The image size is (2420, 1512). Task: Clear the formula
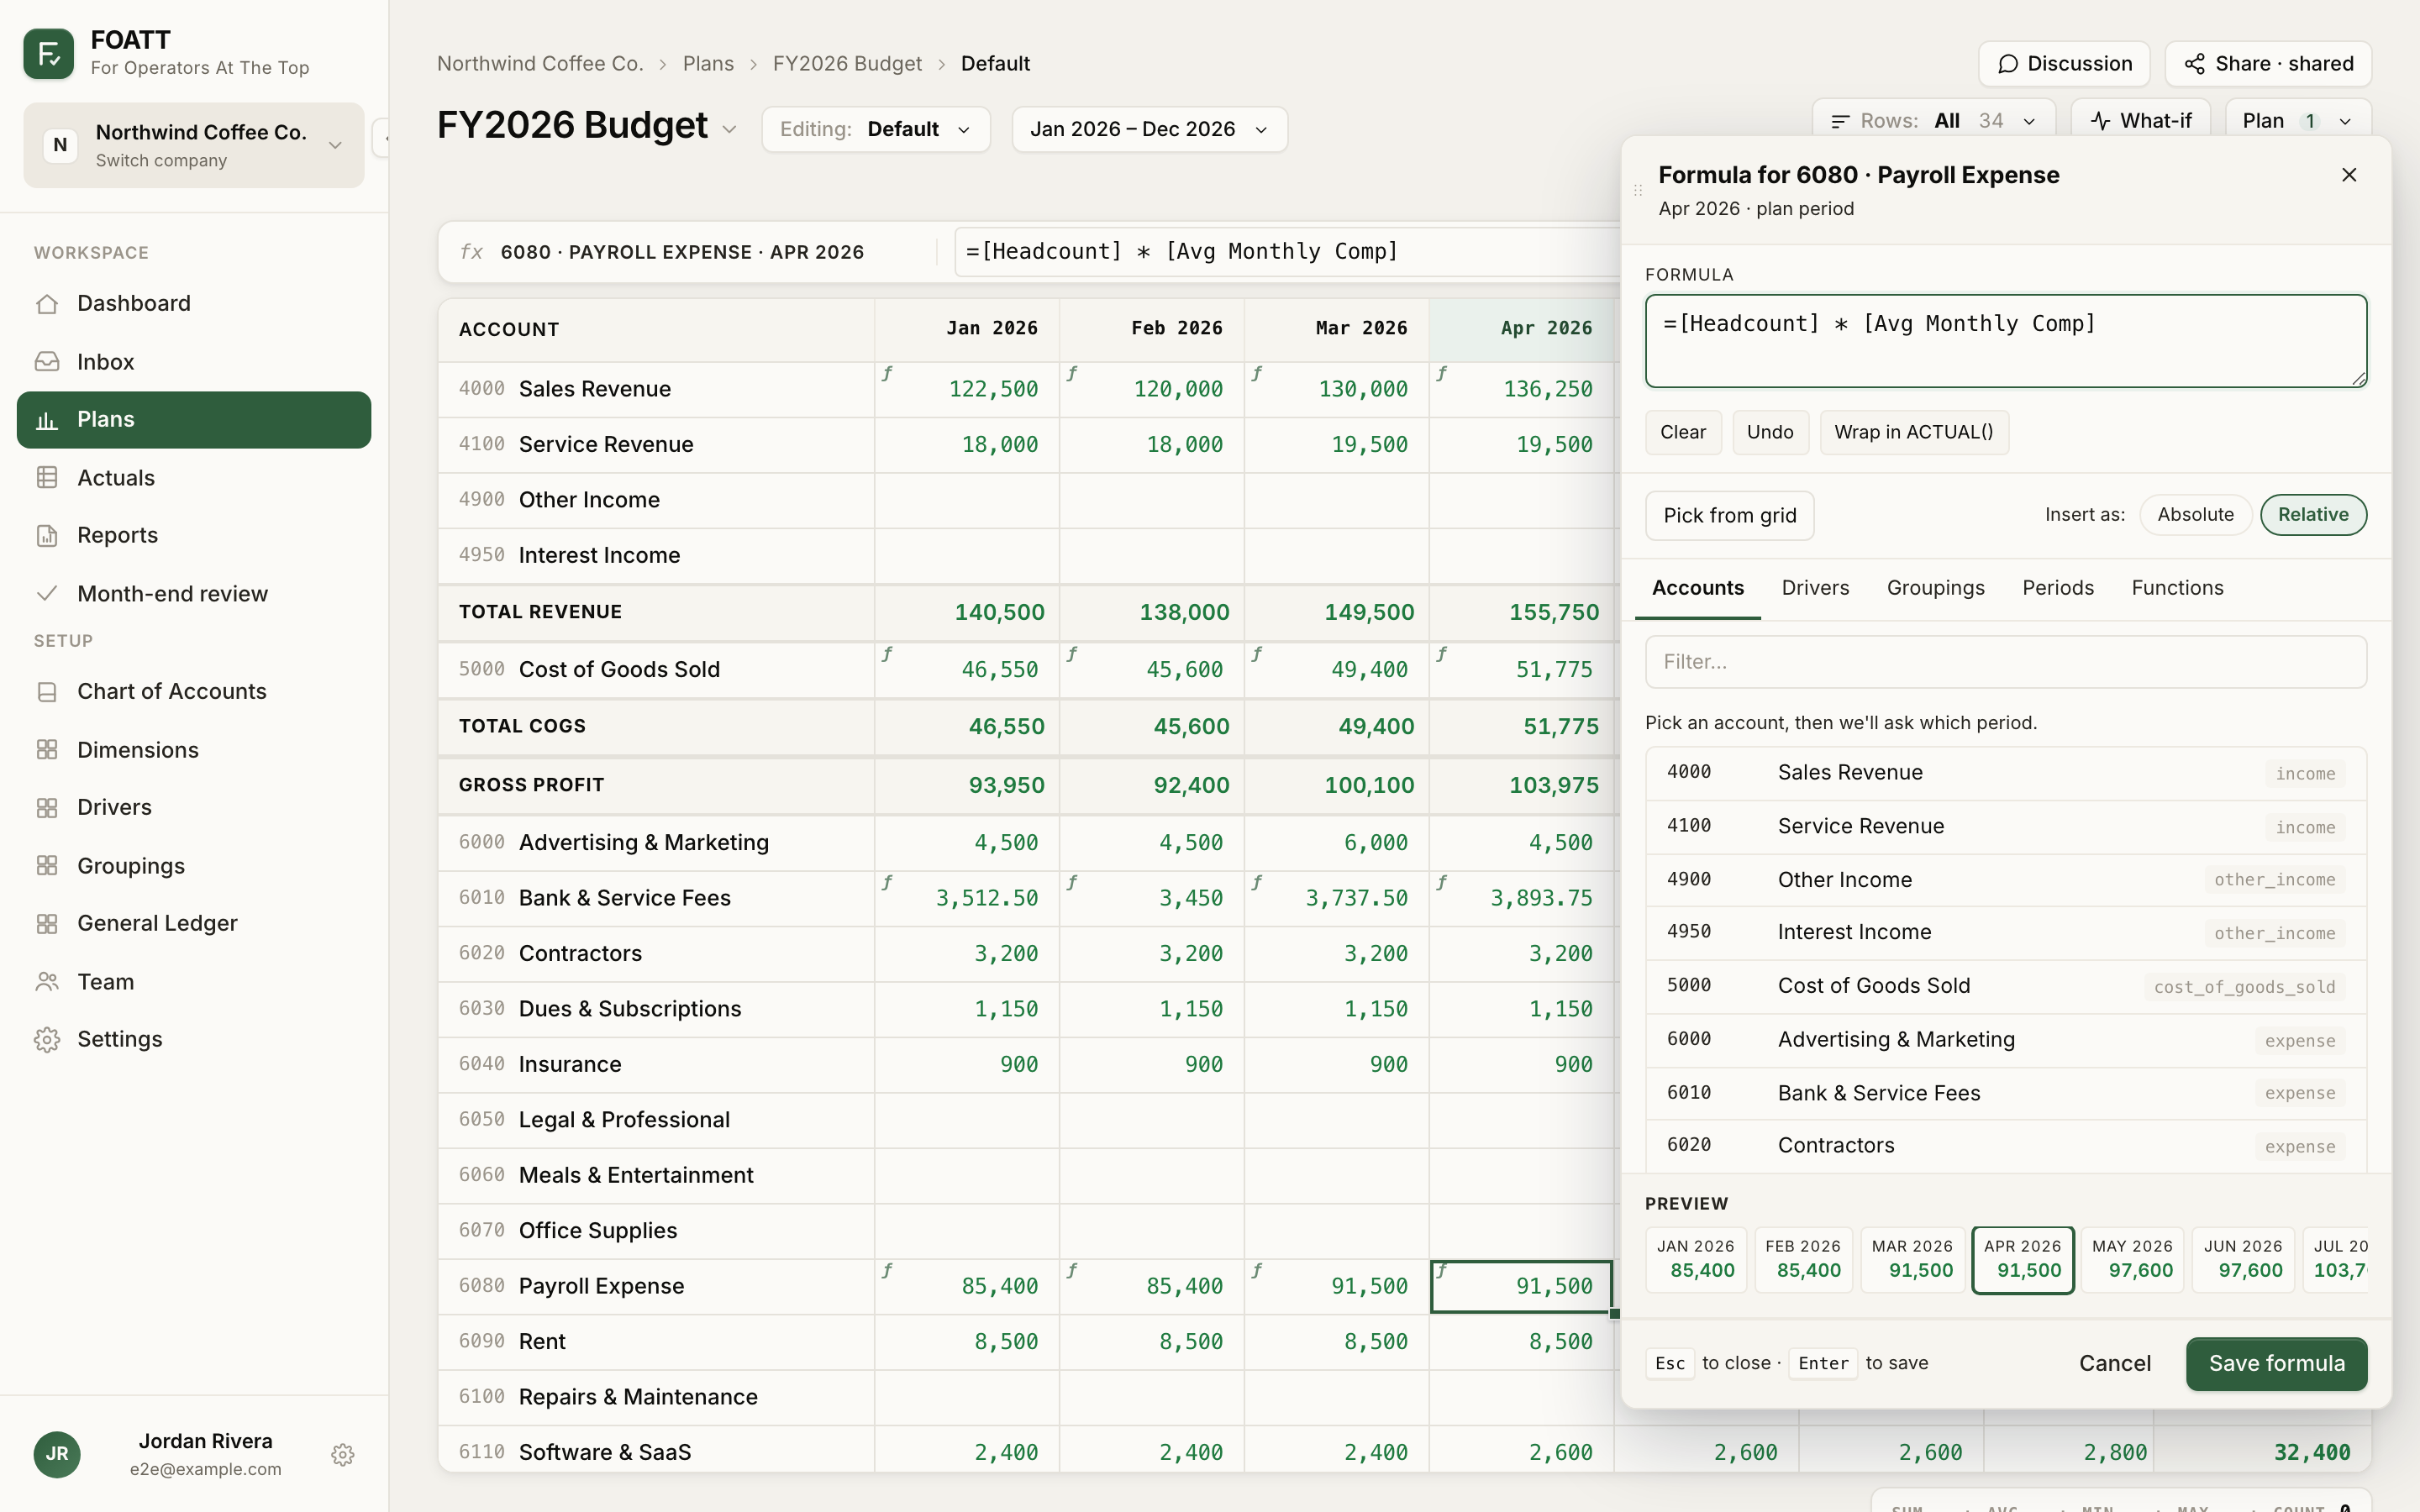pos(1683,432)
